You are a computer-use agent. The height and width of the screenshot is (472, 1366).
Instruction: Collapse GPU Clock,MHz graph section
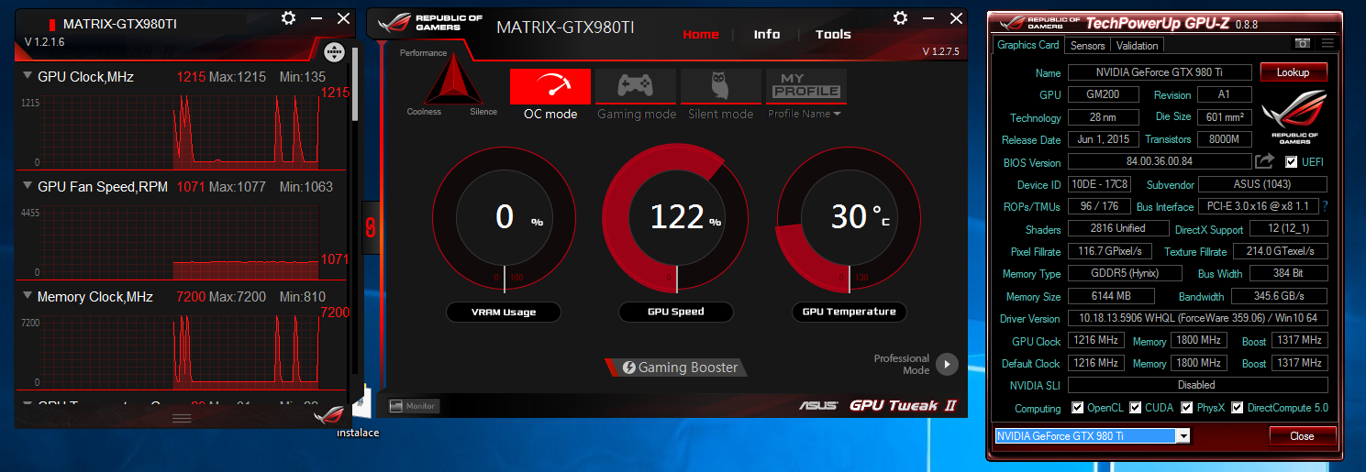pos(28,76)
